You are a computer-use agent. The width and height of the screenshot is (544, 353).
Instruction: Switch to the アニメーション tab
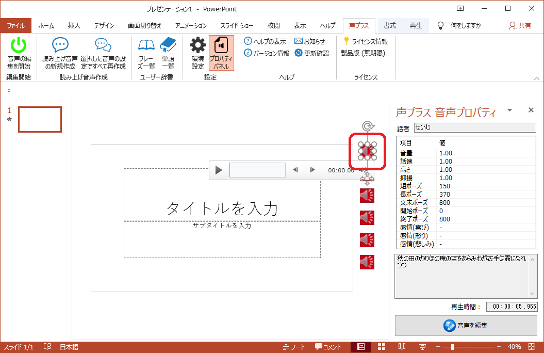pos(191,26)
